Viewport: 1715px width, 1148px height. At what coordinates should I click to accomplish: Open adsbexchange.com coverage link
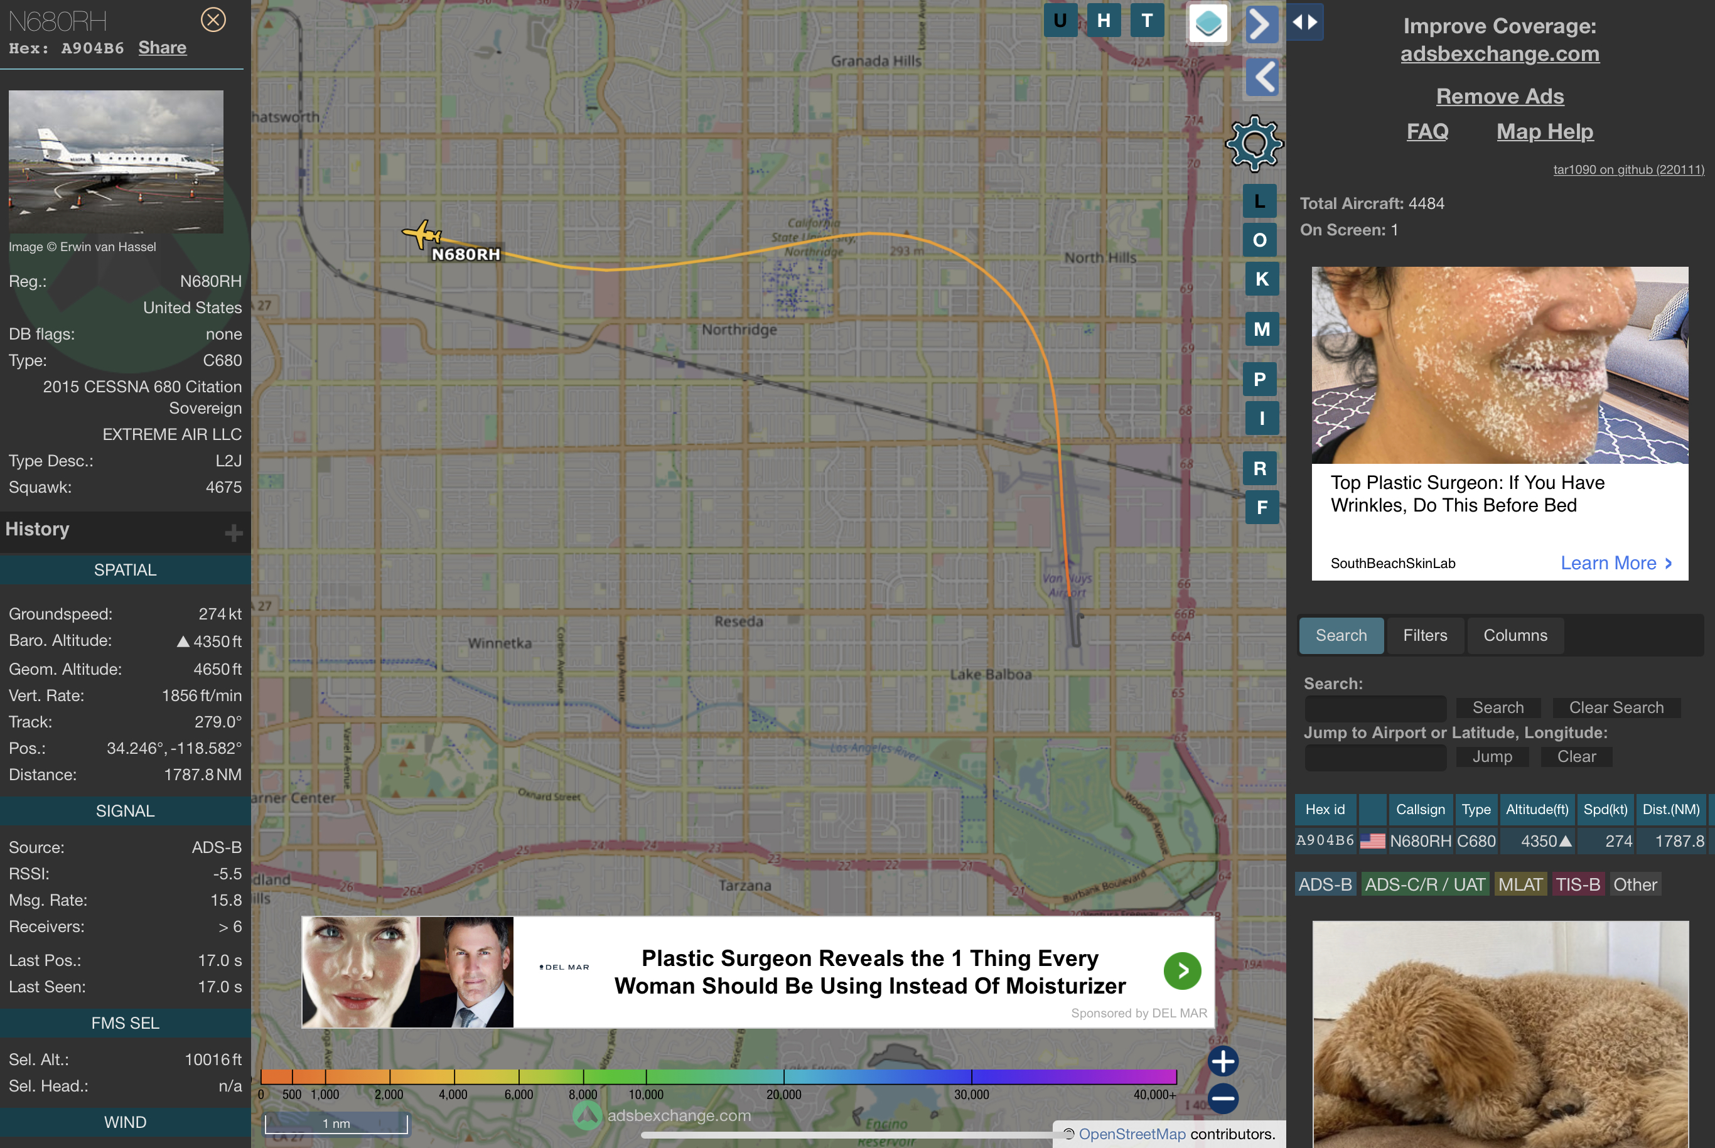[x=1500, y=54]
